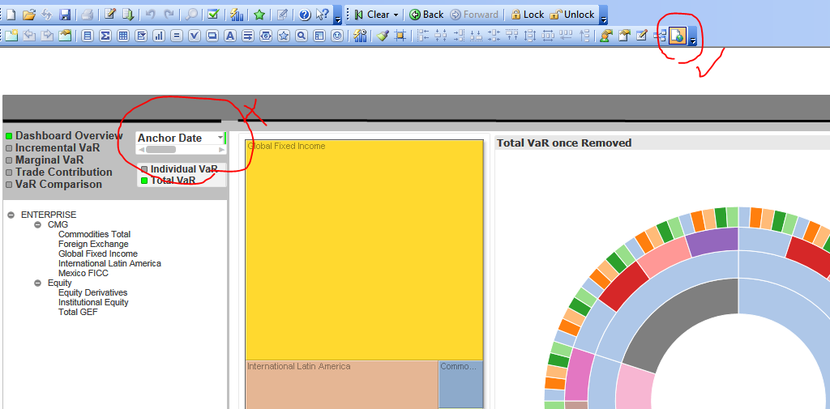Open a document using the folder icon

click(x=29, y=15)
